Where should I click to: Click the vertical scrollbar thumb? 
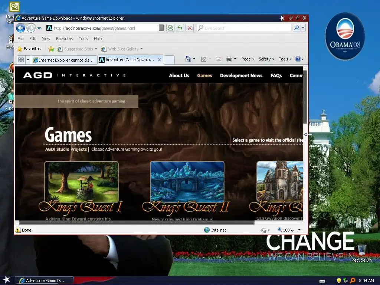(x=305, y=97)
